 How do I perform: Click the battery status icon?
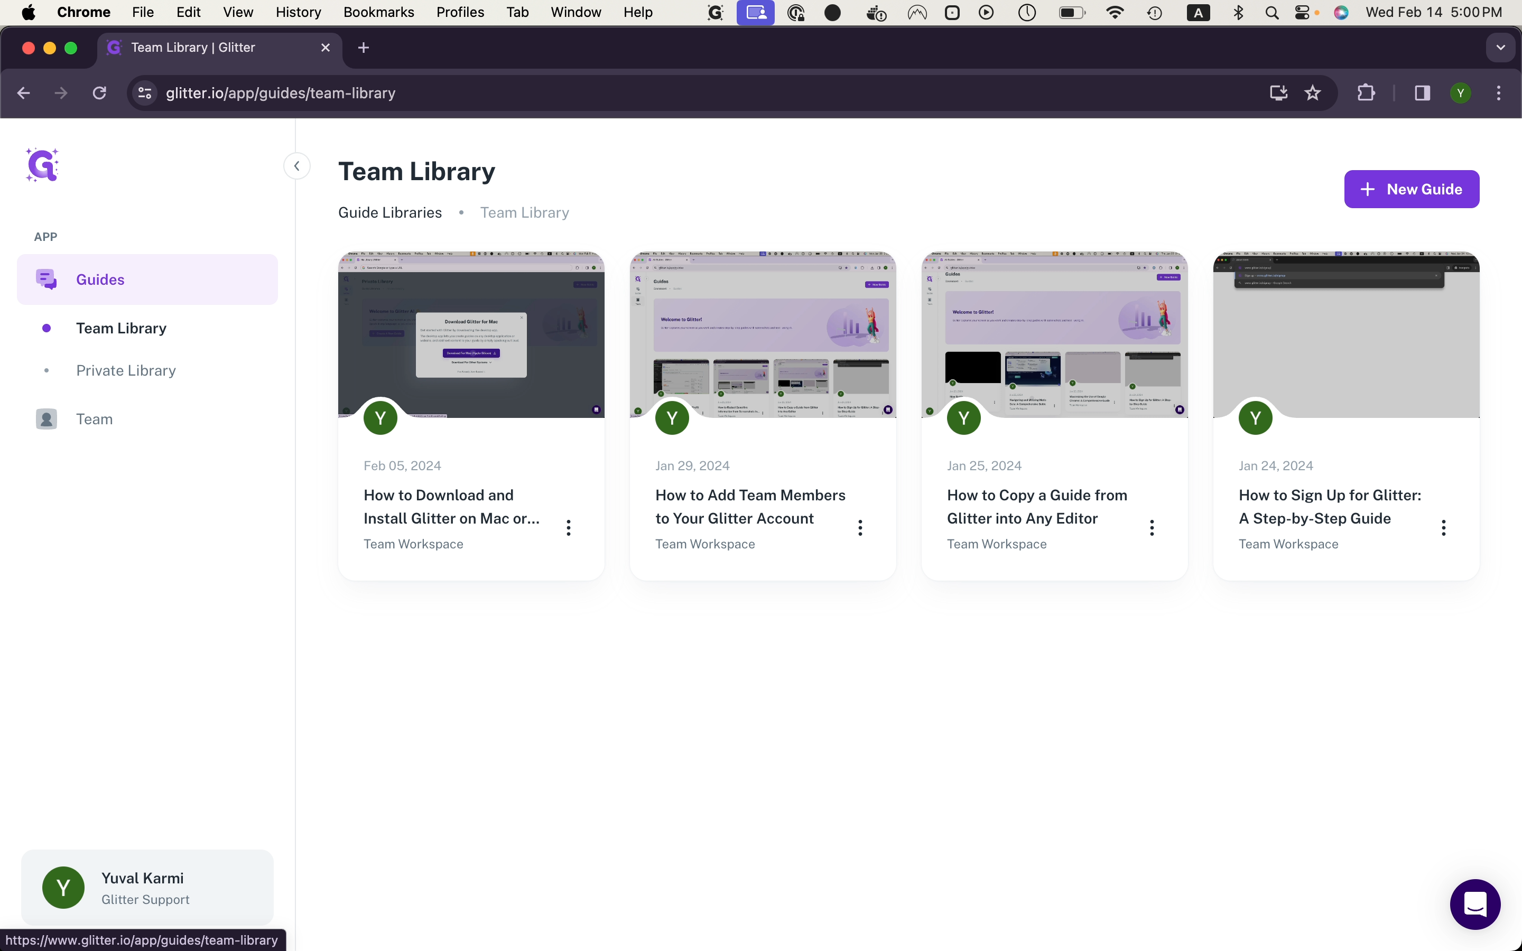point(1072,12)
